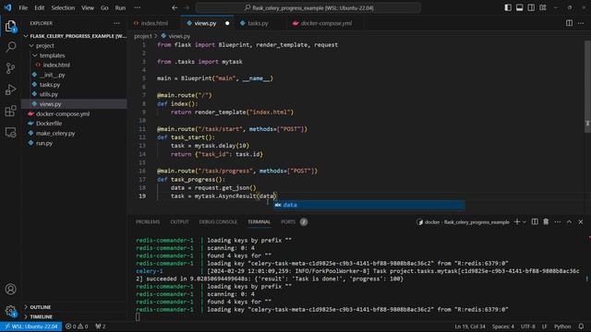Switch to the Ports panel tab
This screenshot has width=591, height=332.
288,222
